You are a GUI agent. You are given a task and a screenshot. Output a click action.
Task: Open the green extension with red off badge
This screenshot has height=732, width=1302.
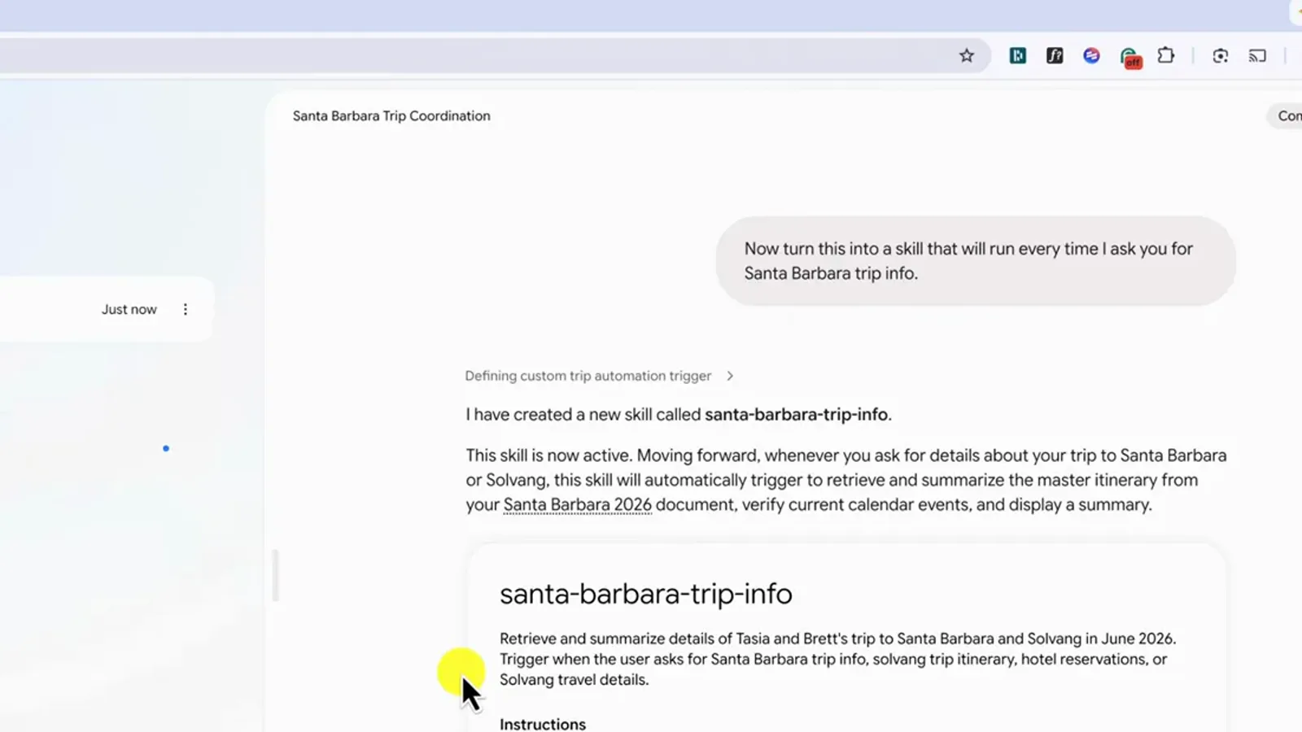(x=1130, y=58)
